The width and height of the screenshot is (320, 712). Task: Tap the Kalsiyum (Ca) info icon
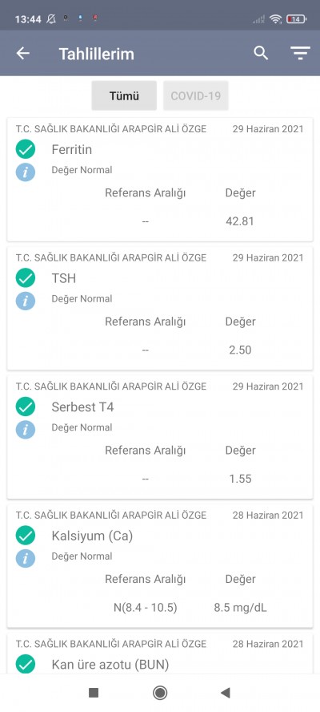[x=26, y=558]
